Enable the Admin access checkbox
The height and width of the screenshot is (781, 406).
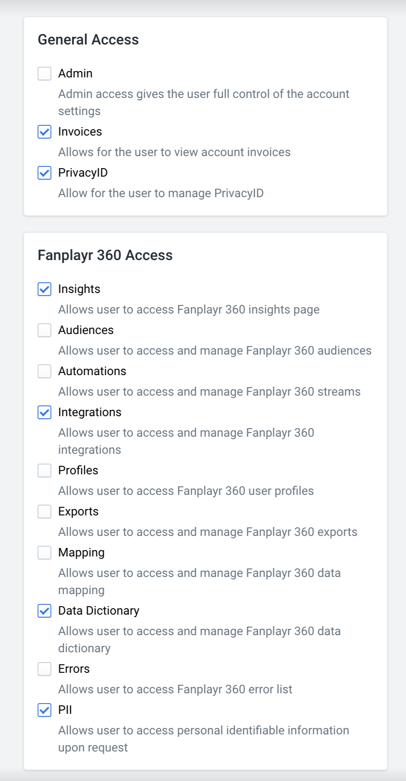coord(44,74)
